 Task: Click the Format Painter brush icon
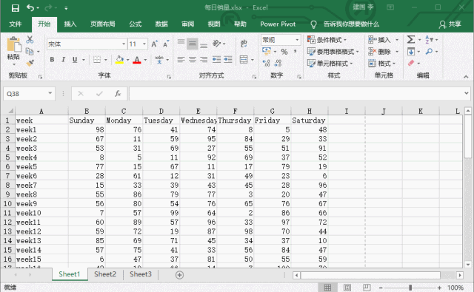[x=30, y=63]
